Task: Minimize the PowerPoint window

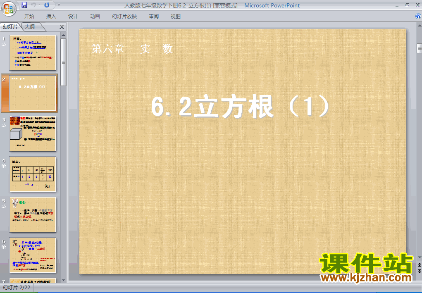Action: 397,5
